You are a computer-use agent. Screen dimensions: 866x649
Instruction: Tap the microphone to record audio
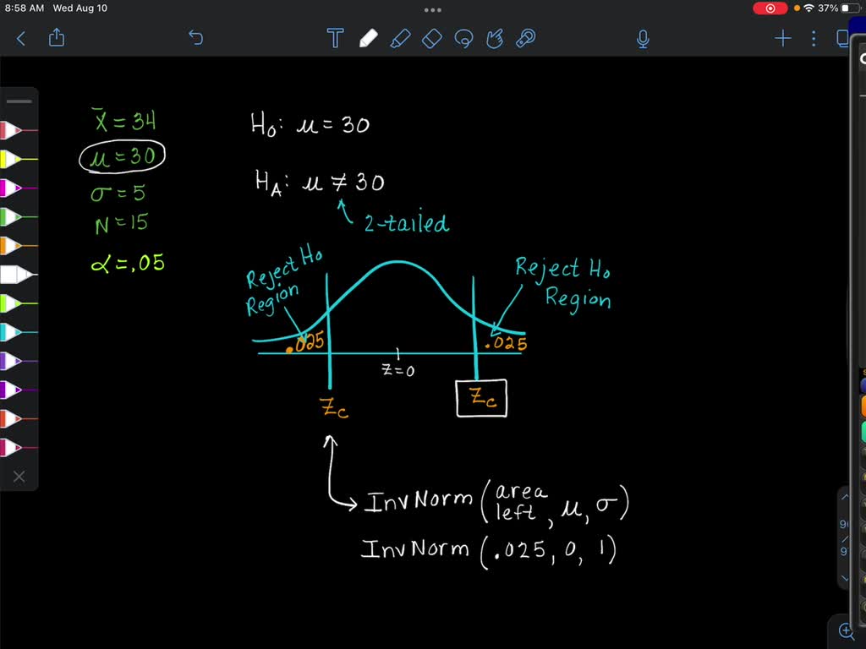pyautogui.click(x=643, y=38)
